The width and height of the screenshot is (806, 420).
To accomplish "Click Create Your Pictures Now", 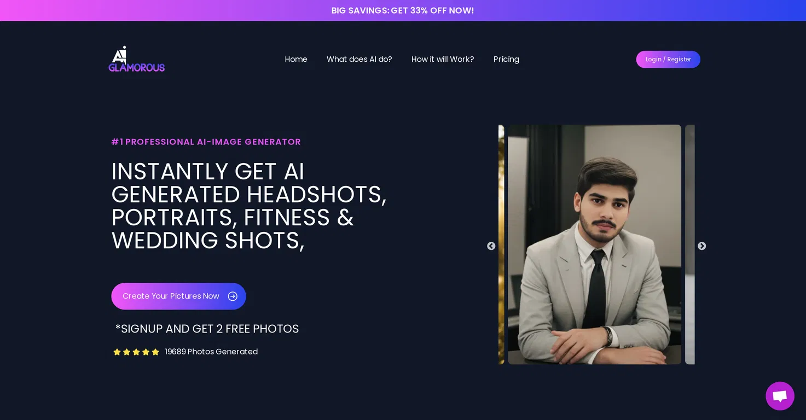I will (178, 296).
